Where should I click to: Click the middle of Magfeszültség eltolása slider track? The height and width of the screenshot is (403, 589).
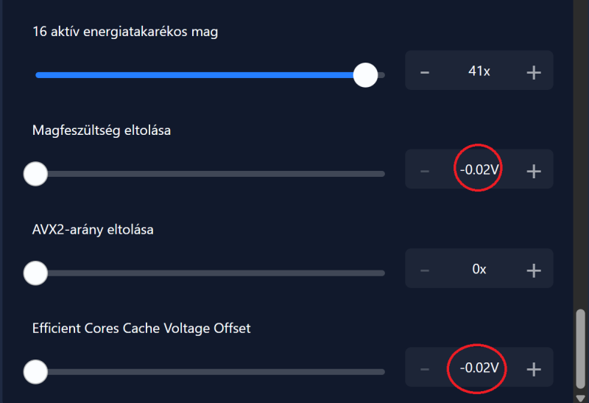pos(210,174)
